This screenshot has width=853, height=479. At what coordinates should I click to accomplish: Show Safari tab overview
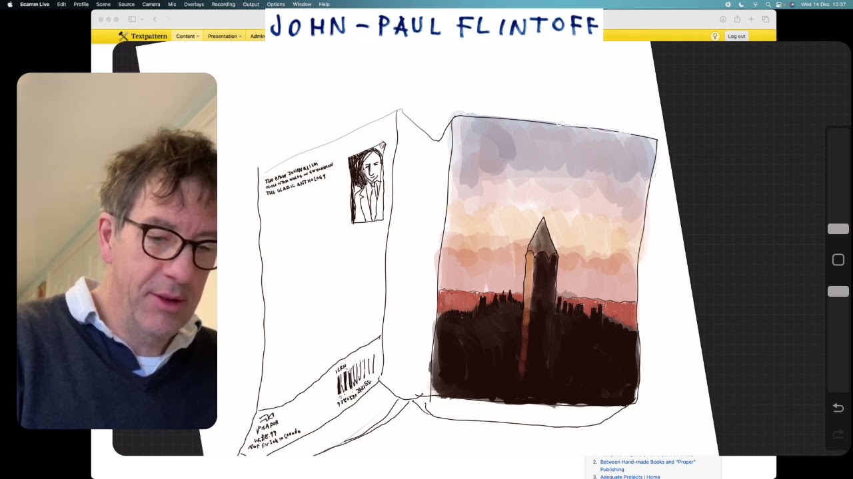pos(766,19)
